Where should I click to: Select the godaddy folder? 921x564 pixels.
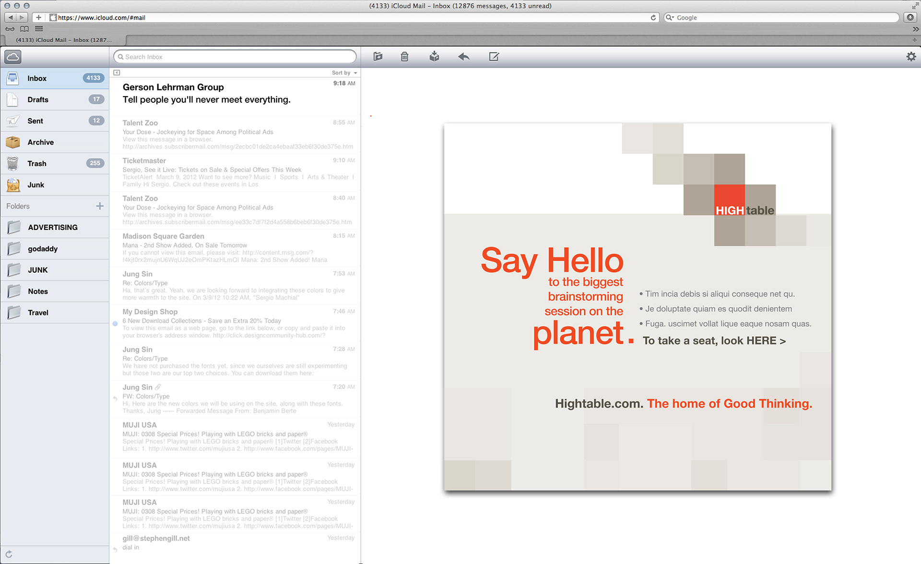pyautogui.click(x=55, y=249)
